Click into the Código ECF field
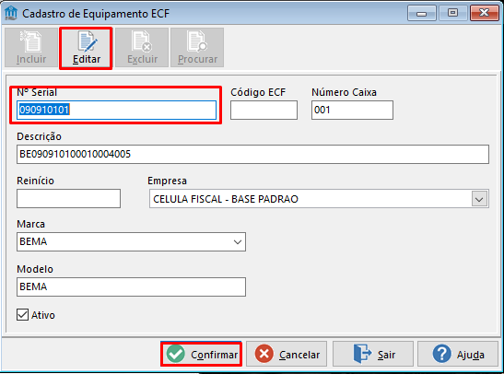 (x=264, y=111)
